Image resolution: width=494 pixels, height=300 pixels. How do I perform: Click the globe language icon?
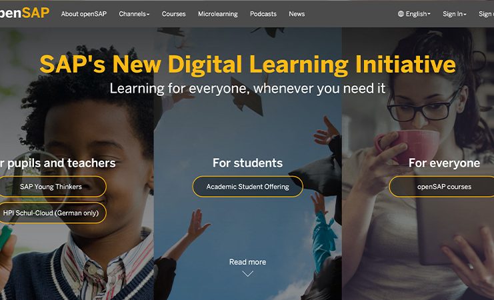[x=401, y=14]
